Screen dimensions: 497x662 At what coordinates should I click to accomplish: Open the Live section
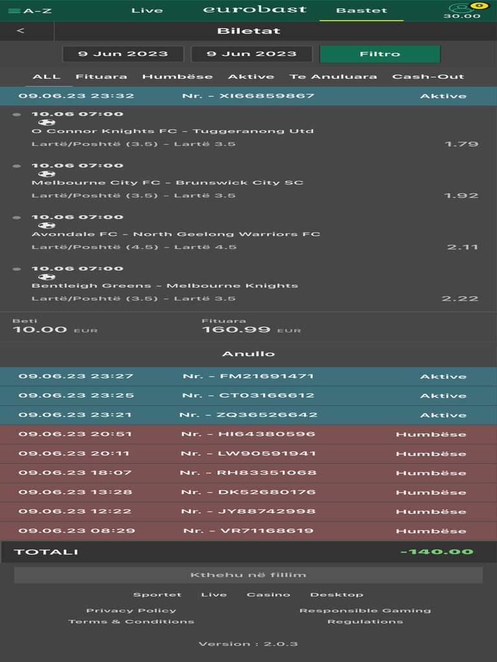147,10
